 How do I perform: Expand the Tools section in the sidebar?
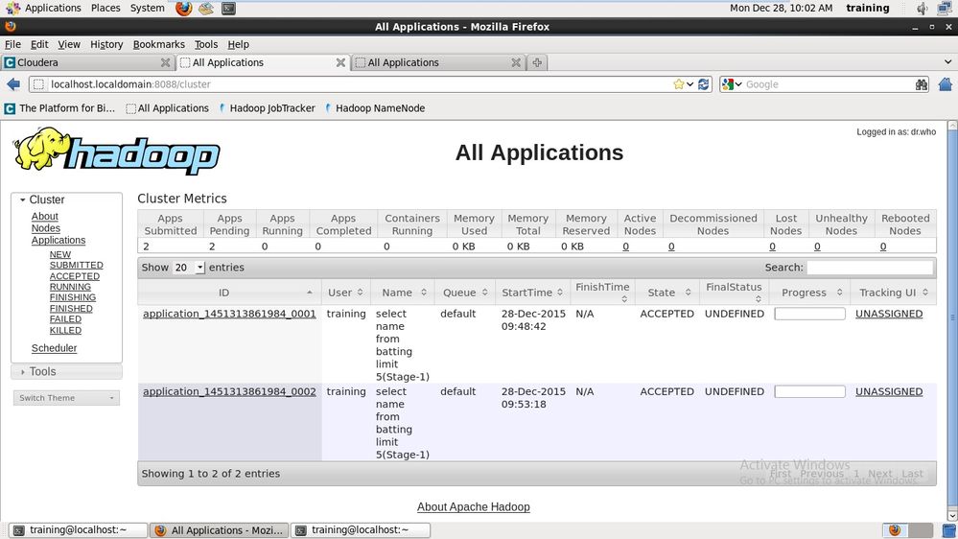(x=43, y=372)
